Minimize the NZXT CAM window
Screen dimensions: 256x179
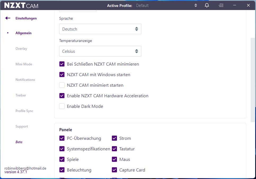click(x=235, y=5)
